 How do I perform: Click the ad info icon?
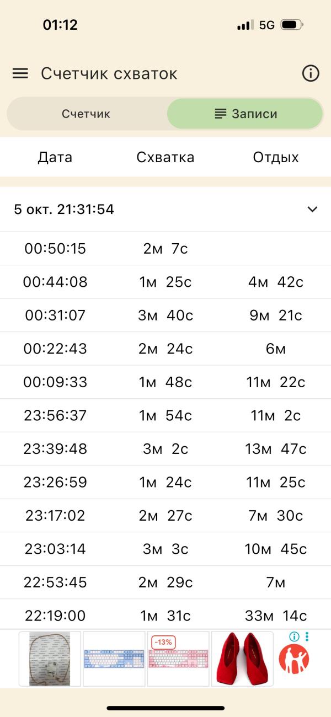point(295,636)
